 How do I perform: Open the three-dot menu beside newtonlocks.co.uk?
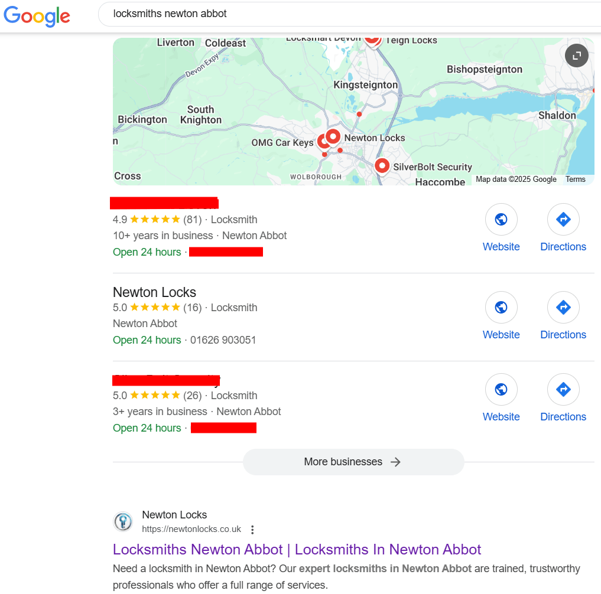pos(252,530)
